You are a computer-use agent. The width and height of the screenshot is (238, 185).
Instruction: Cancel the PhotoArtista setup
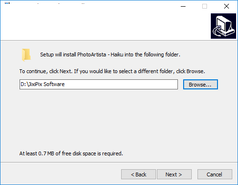215,174
